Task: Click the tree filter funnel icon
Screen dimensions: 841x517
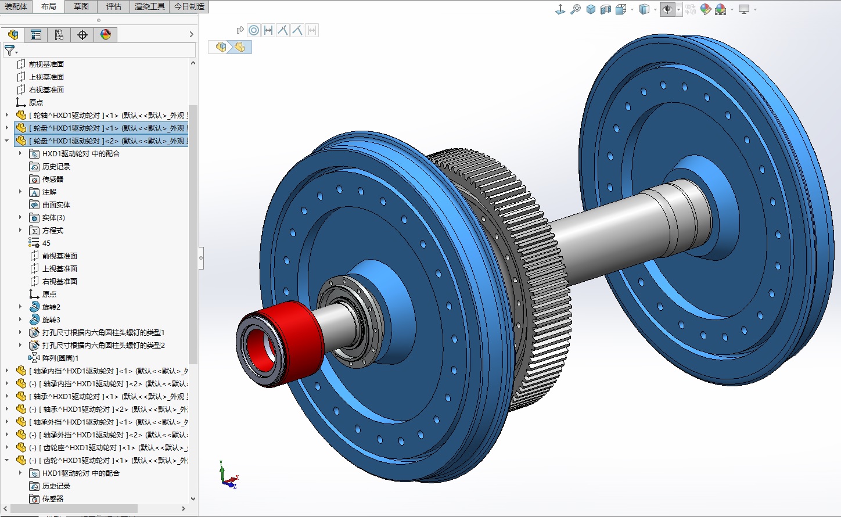Action: (10, 51)
